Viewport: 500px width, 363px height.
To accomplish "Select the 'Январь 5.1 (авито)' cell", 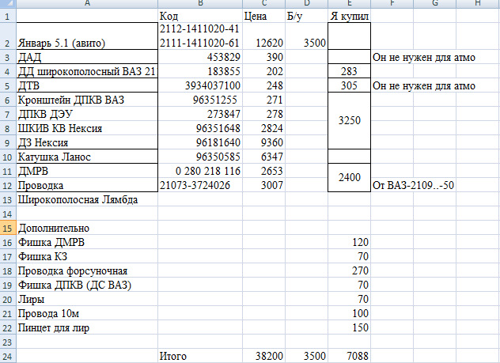I will tap(87, 36).
